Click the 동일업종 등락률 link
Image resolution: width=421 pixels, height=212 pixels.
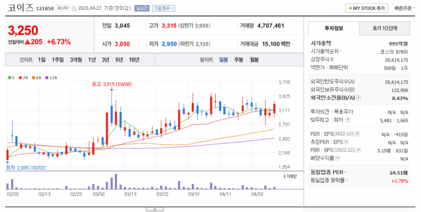pos(328,180)
